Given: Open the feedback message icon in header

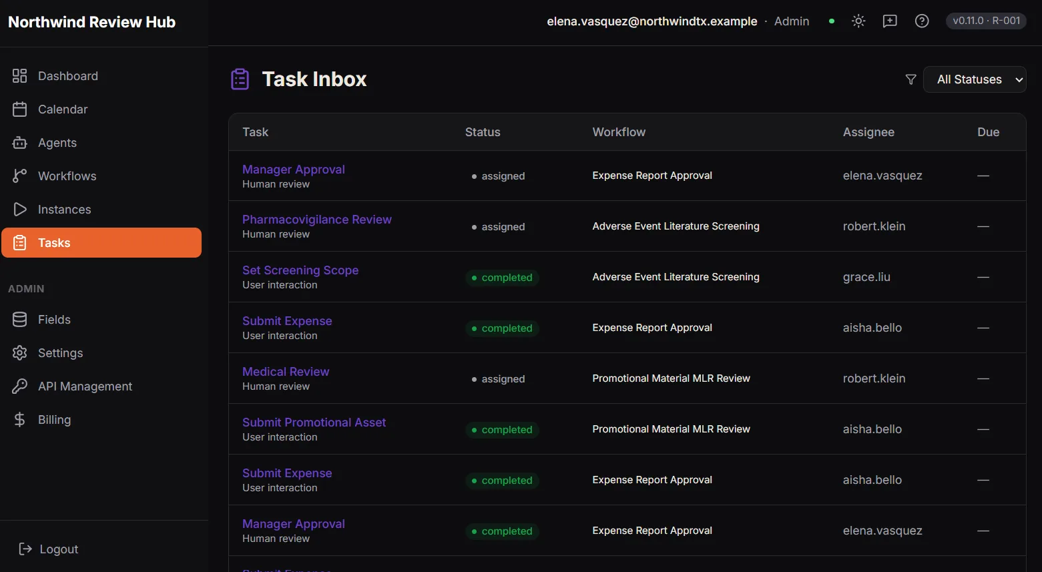Looking at the screenshot, I should tap(890, 21).
